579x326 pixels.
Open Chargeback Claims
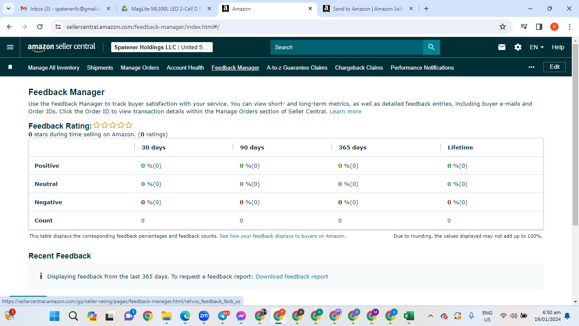pos(359,67)
